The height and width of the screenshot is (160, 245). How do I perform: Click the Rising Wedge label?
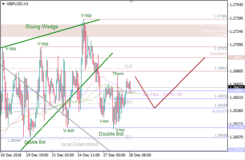pyautogui.click(x=42, y=27)
